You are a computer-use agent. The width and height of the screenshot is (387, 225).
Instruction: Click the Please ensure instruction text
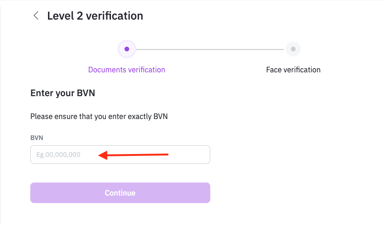click(99, 116)
